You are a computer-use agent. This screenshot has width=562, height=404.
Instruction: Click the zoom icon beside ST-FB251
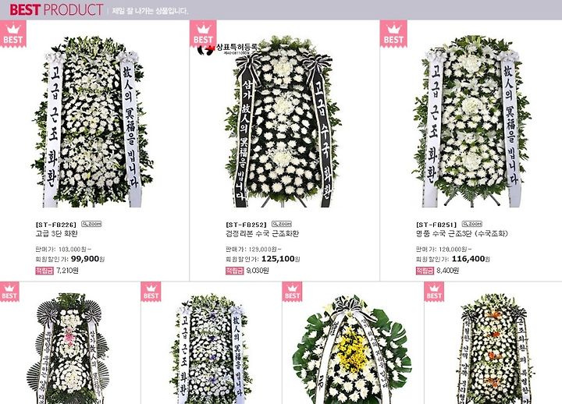(x=471, y=224)
